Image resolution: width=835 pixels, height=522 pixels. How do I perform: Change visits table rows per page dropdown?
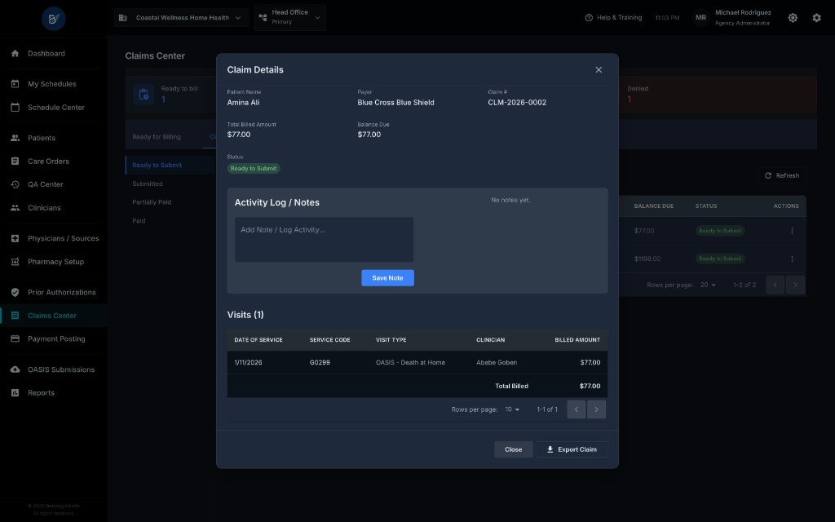(x=512, y=409)
